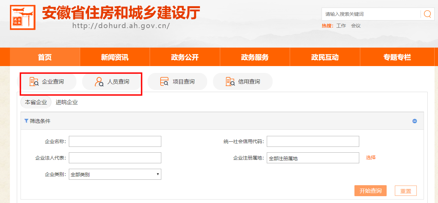This screenshot has width=438, height=203.
Task: Switch to the 本省企业 tab
Action: click(36, 102)
